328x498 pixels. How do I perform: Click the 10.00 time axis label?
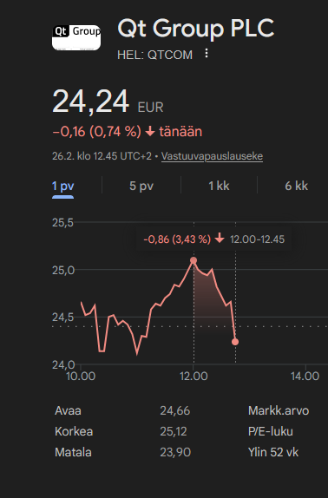point(81,377)
